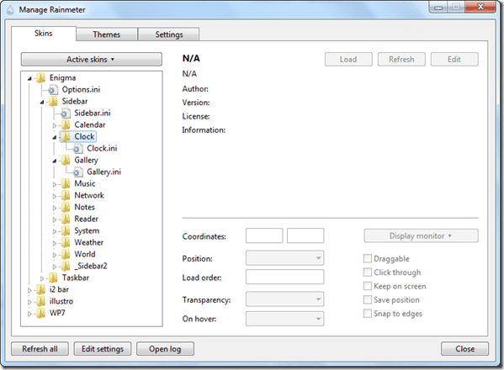Select the Options.ini tree item label
The height and width of the screenshot is (370, 504).
81,90
